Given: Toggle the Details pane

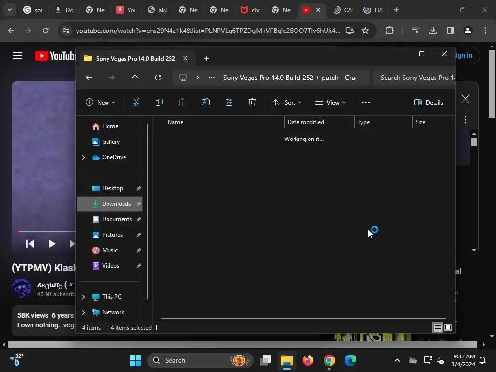Looking at the screenshot, I should (x=429, y=103).
